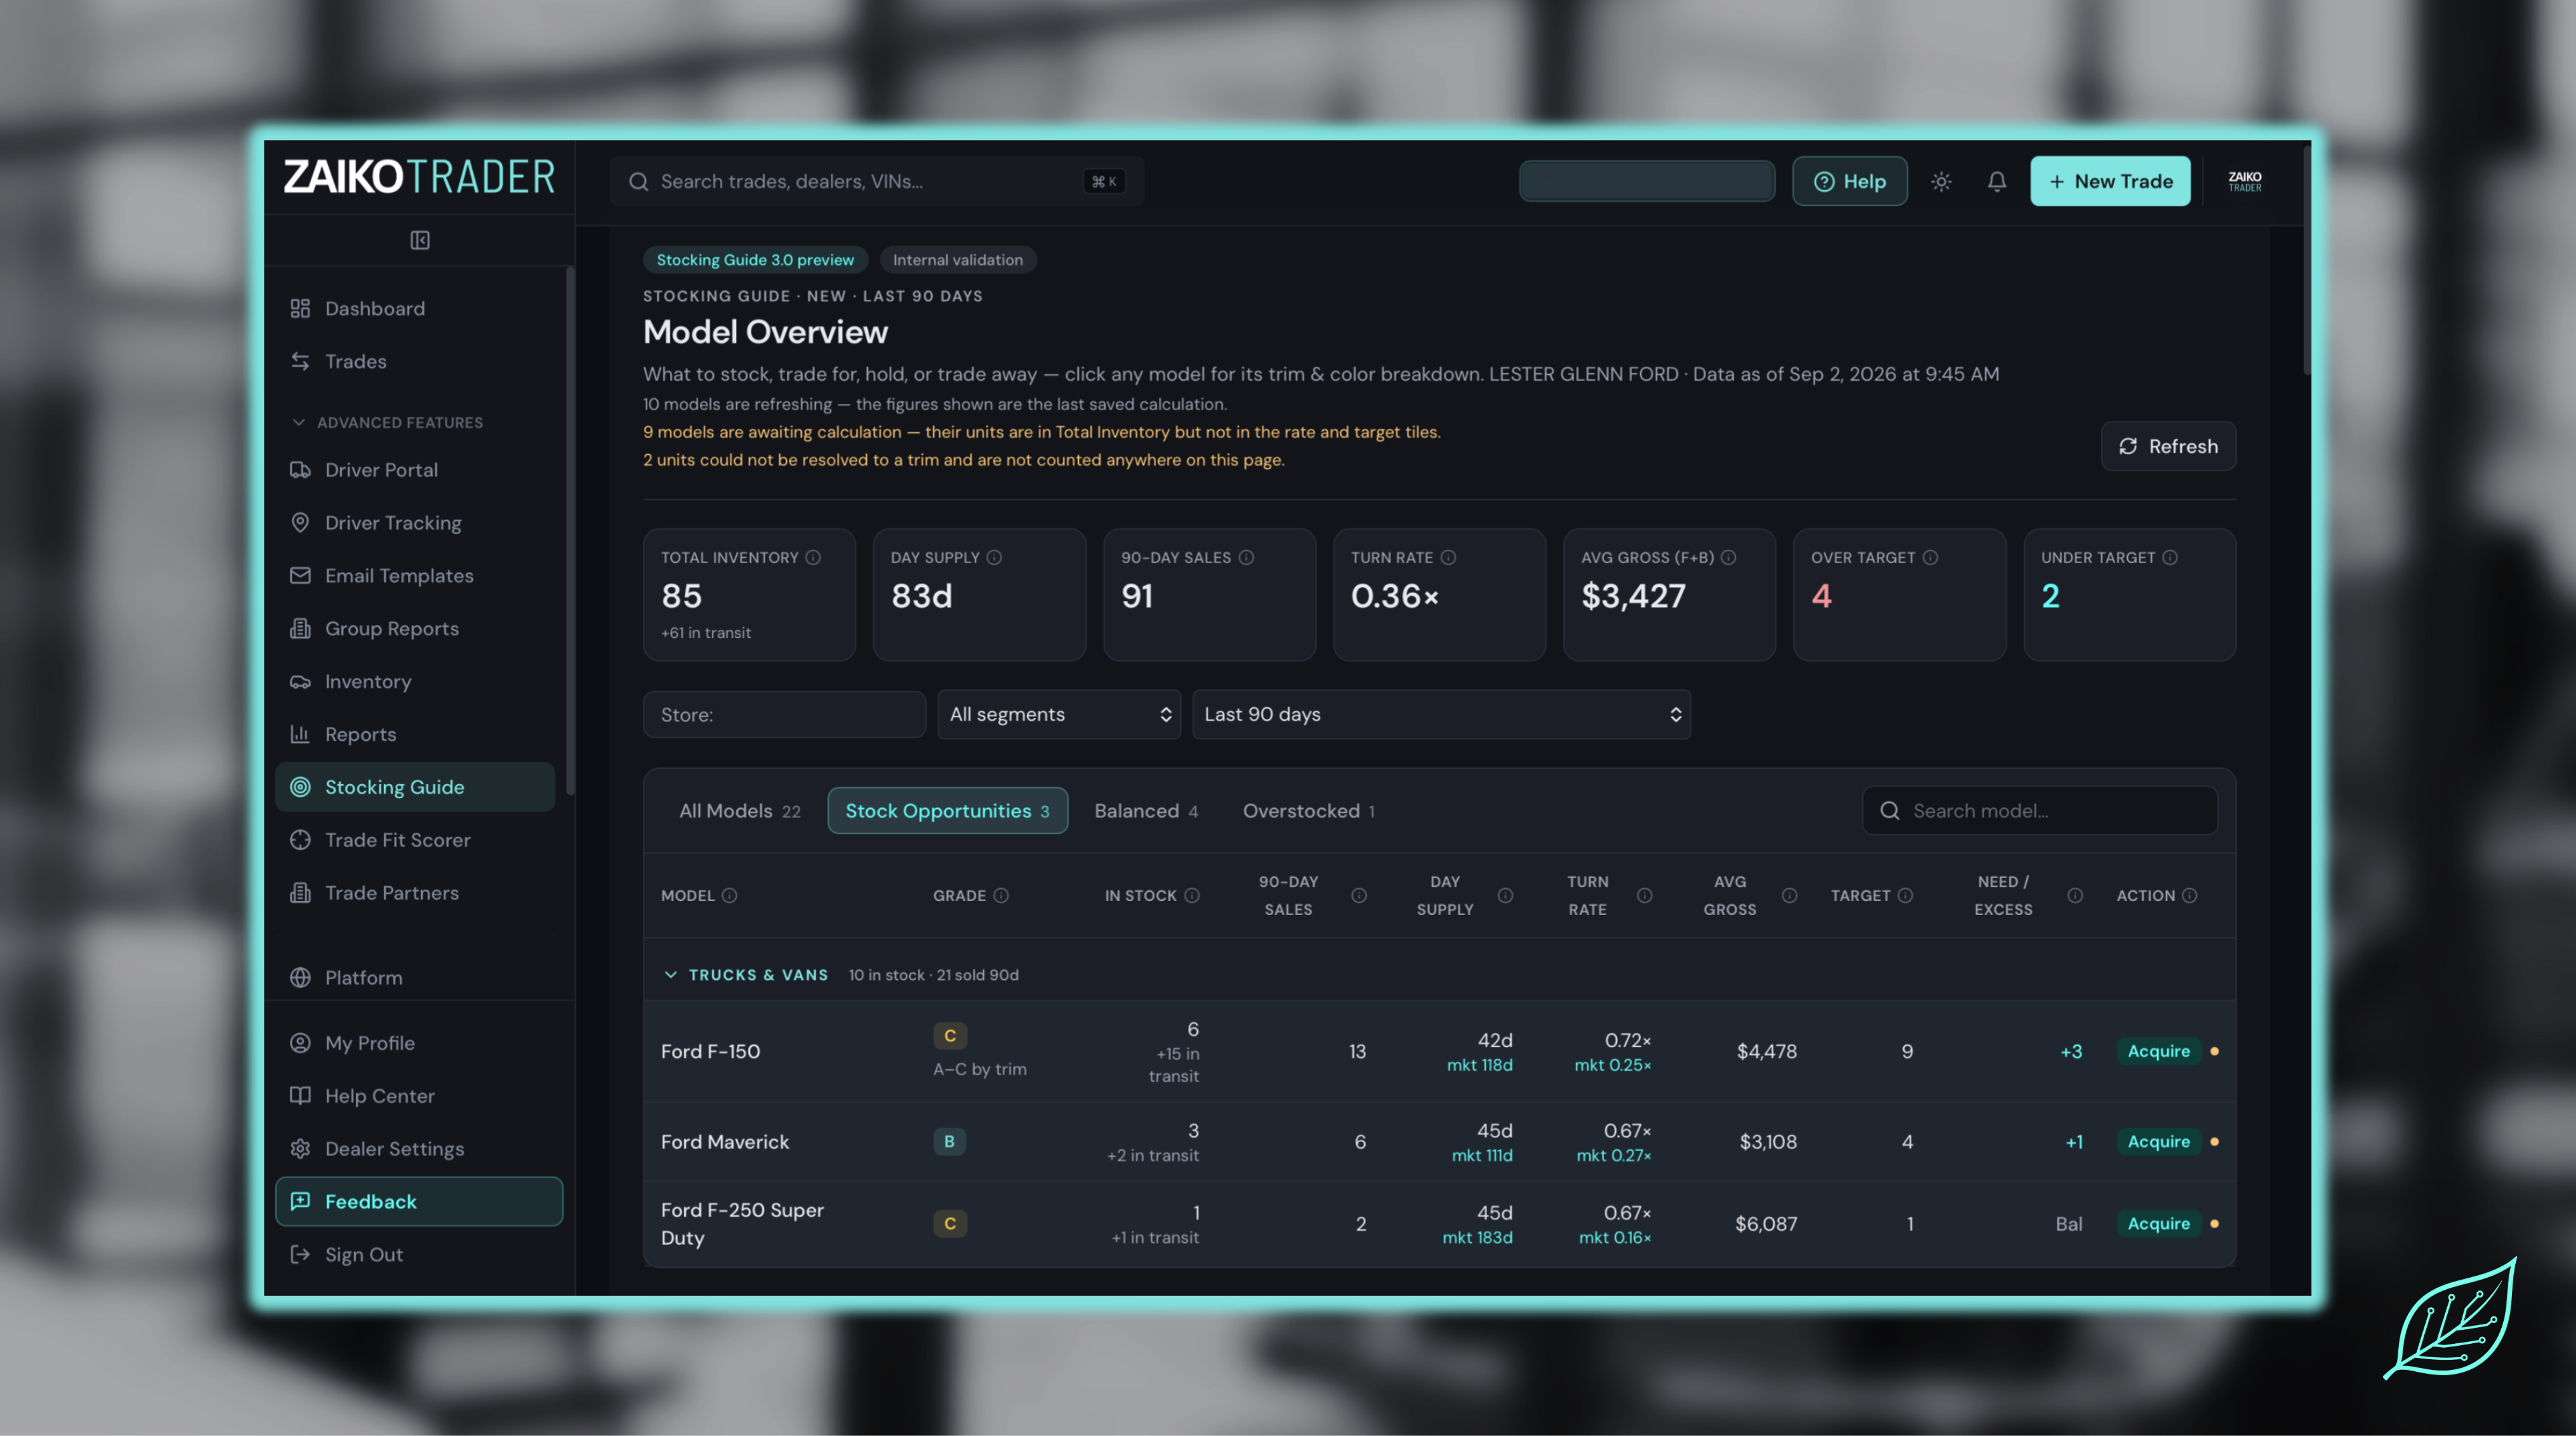Click Acquire for Ford Maverick
Viewport: 2576px width, 1436px height.
pos(2158,1141)
